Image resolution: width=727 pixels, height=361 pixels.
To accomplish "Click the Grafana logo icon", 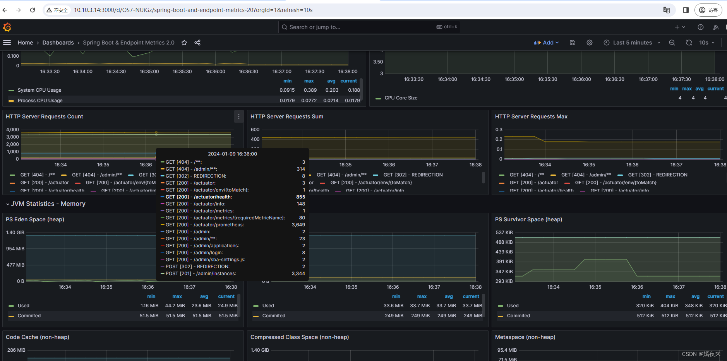I will pos(7,27).
